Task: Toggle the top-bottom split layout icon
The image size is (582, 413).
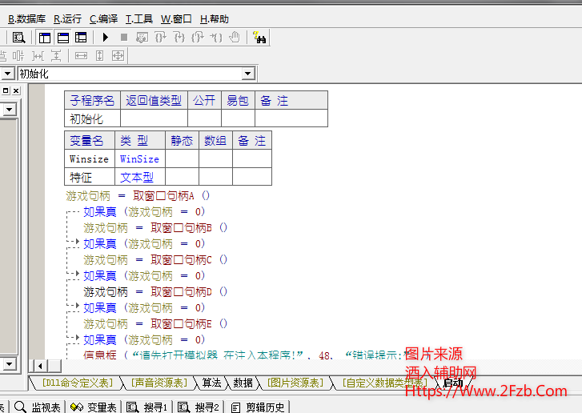Action: click(x=62, y=37)
